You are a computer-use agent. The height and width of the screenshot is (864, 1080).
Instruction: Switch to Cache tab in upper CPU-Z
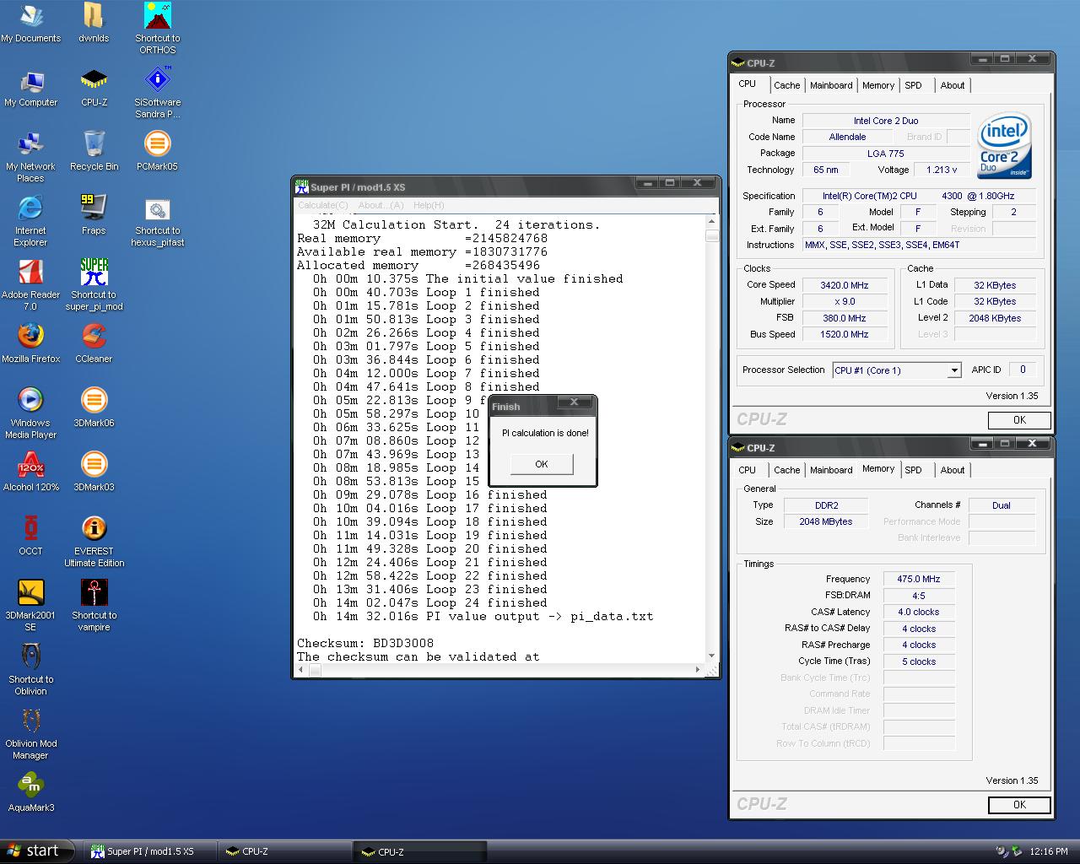click(x=786, y=85)
